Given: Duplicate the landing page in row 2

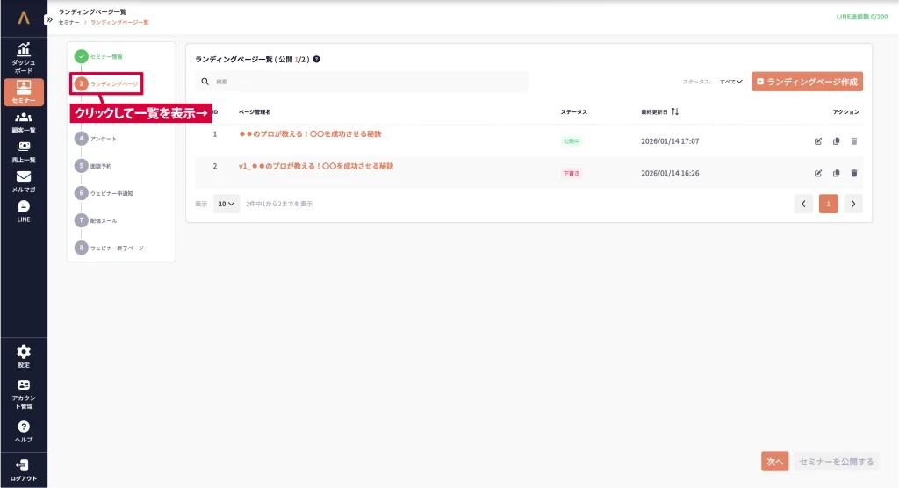Looking at the screenshot, I should point(836,173).
